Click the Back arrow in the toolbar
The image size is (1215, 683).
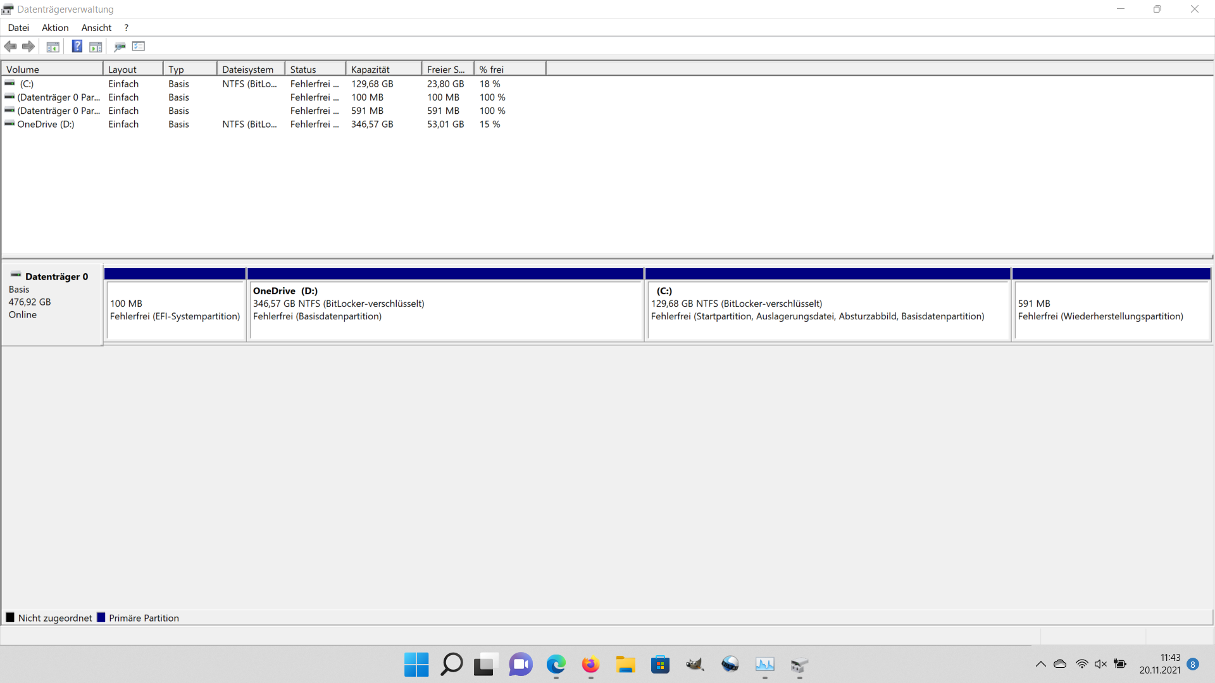[10, 46]
